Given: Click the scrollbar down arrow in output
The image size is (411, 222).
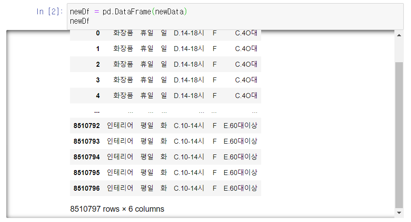Looking at the screenshot, I should tap(399, 213).
